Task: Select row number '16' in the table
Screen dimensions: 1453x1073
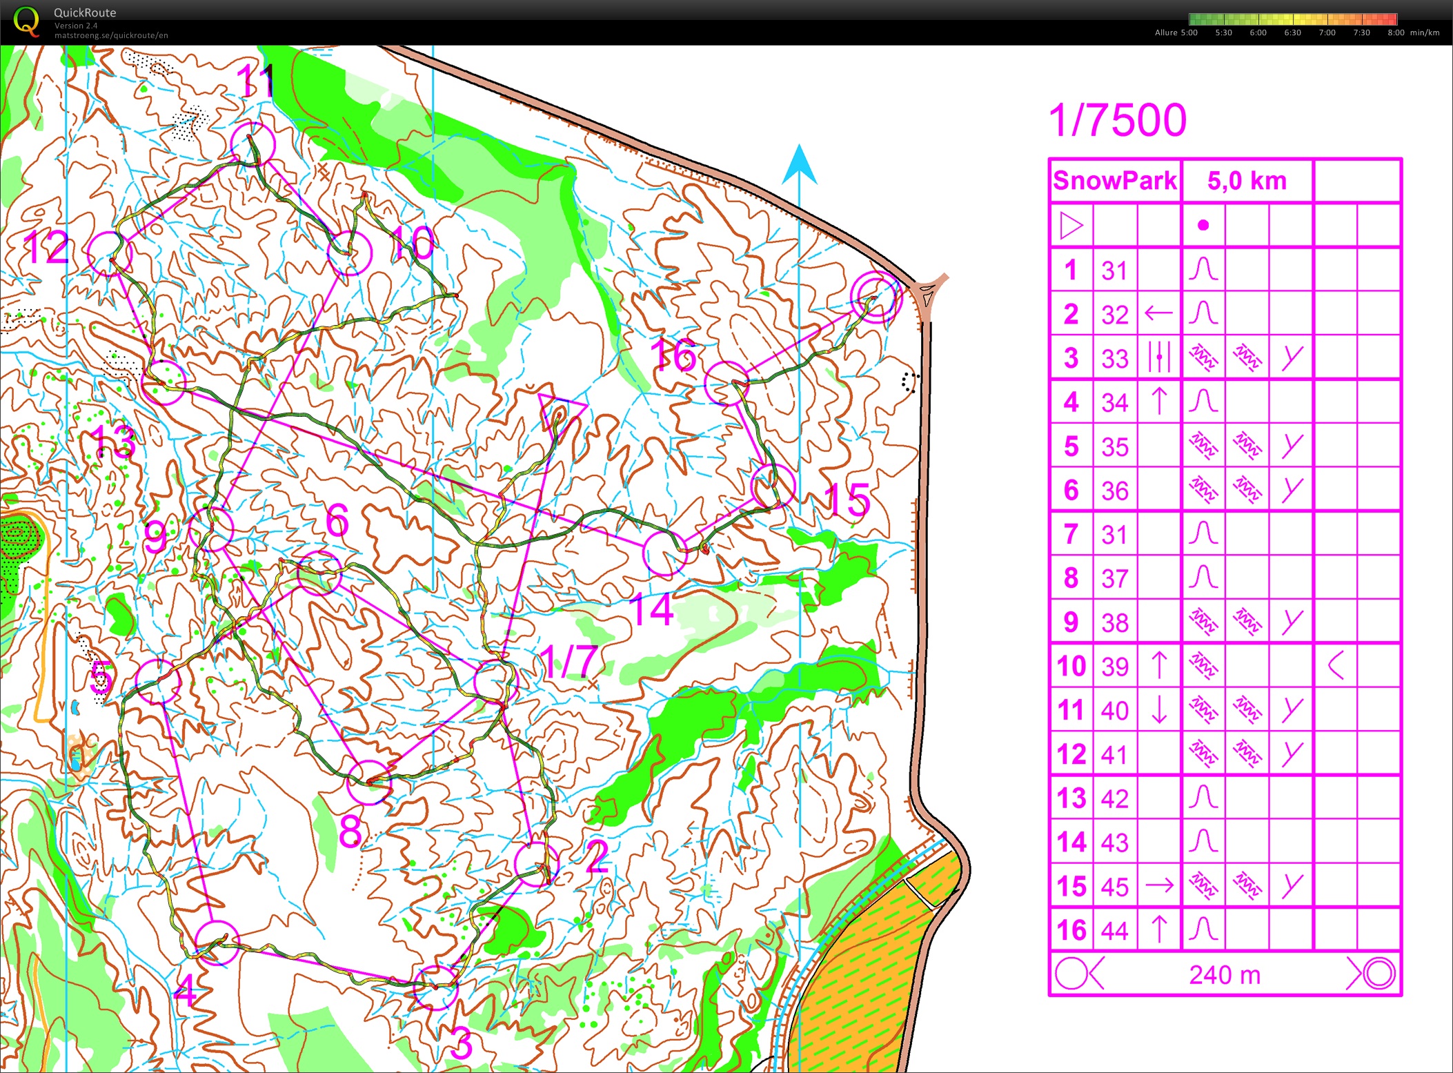Action: (1071, 930)
